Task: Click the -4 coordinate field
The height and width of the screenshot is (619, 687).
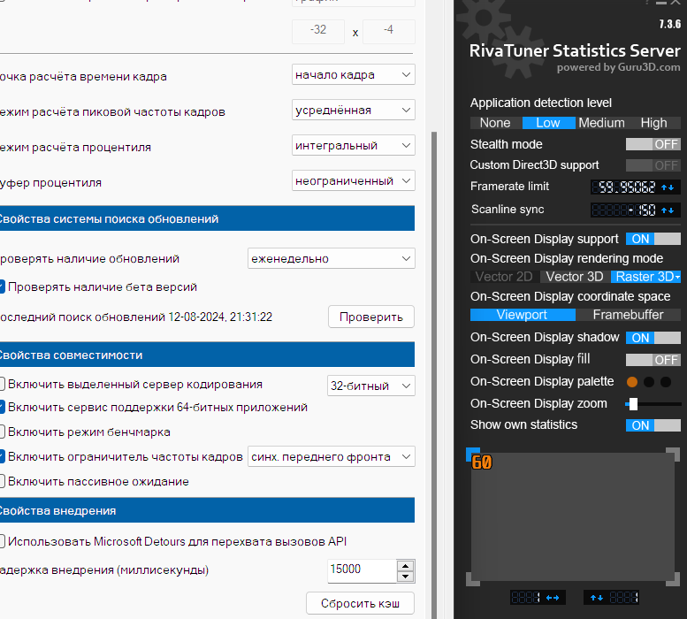Action: coord(389,31)
